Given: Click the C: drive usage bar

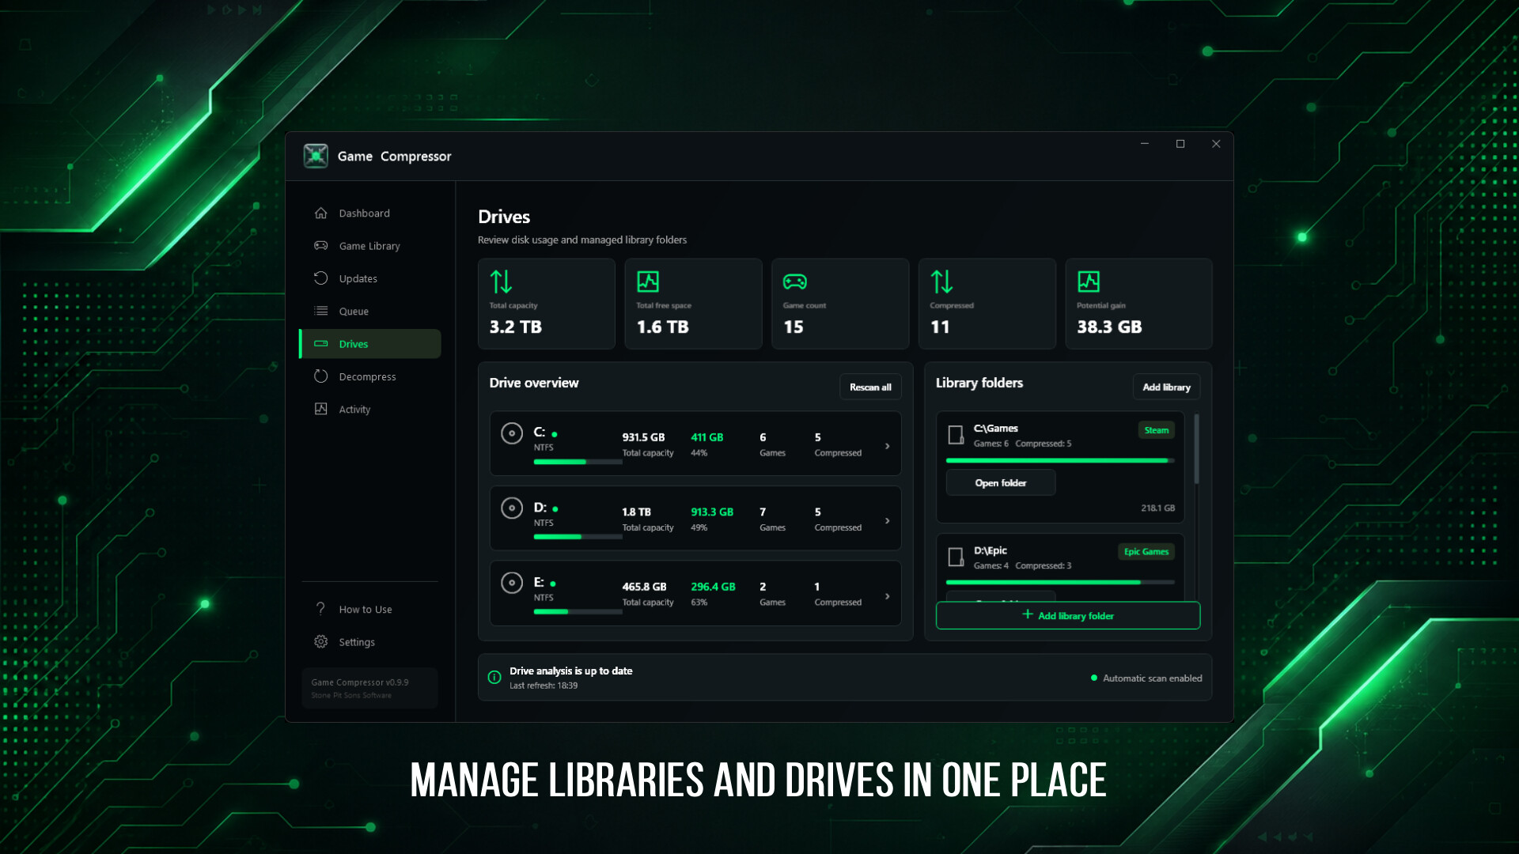Looking at the screenshot, I should [578, 462].
